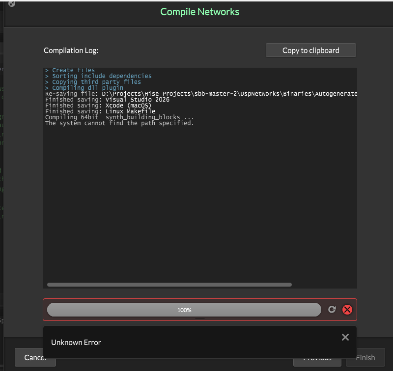Click the Compile Networks dialog title
393x371 pixels.
pos(199,12)
